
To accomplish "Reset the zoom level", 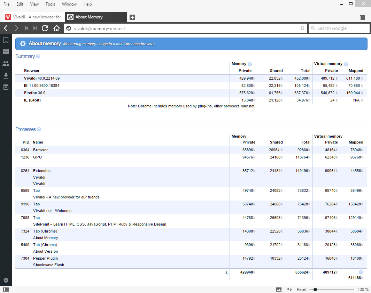I will pyautogui.click(x=302, y=290).
